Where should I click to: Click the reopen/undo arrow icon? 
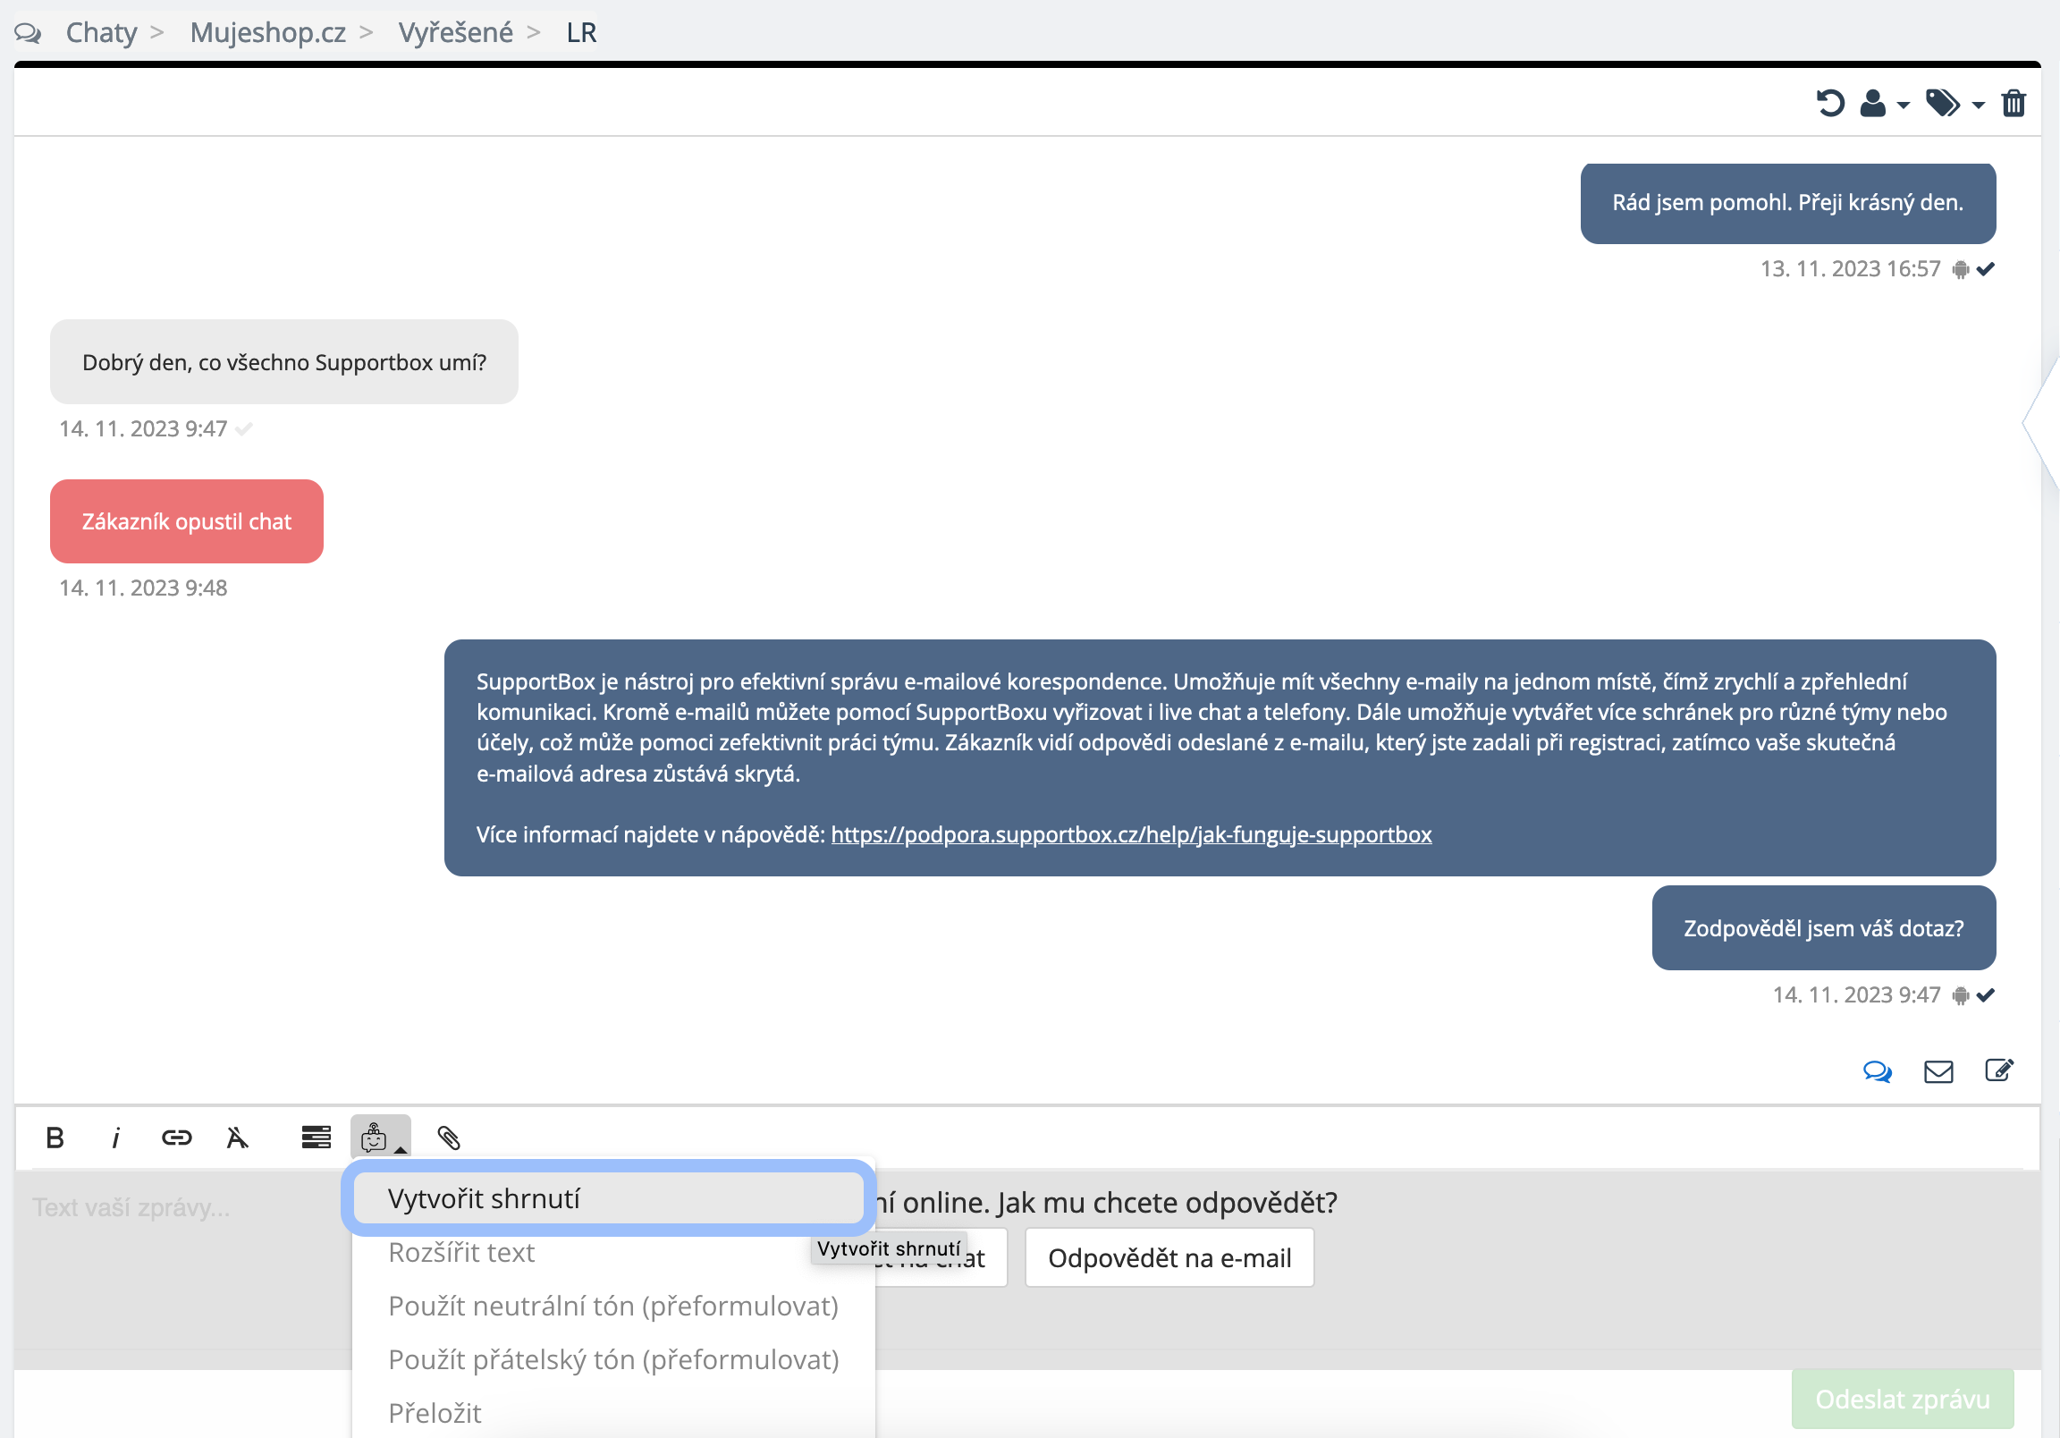tap(1830, 103)
